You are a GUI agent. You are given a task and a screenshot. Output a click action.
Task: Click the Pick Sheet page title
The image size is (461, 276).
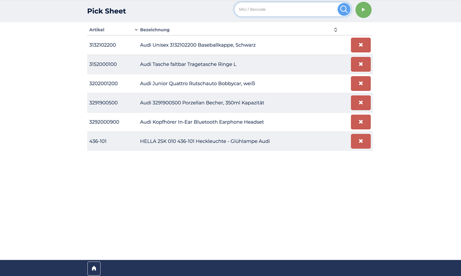(x=106, y=11)
